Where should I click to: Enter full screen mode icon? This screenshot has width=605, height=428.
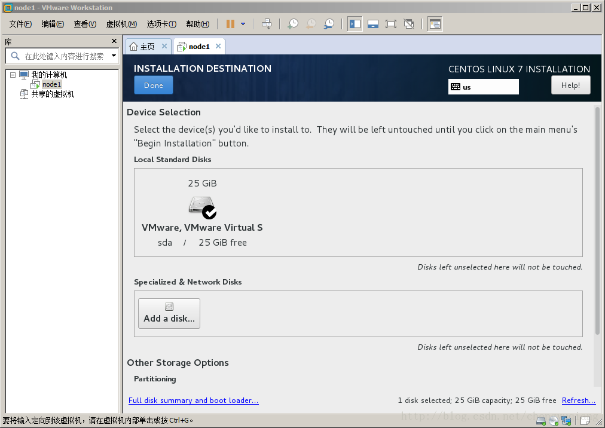tap(391, 24)
